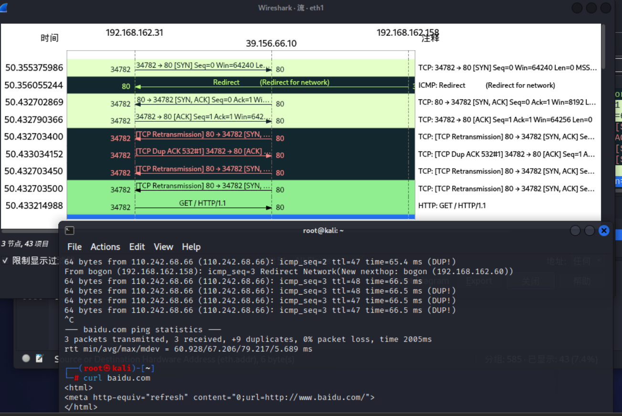Image resolution: width=622 pixels, height=416 pixels.
Task: Click timestamp 50.432703450
Action: (x=34, y=171)
